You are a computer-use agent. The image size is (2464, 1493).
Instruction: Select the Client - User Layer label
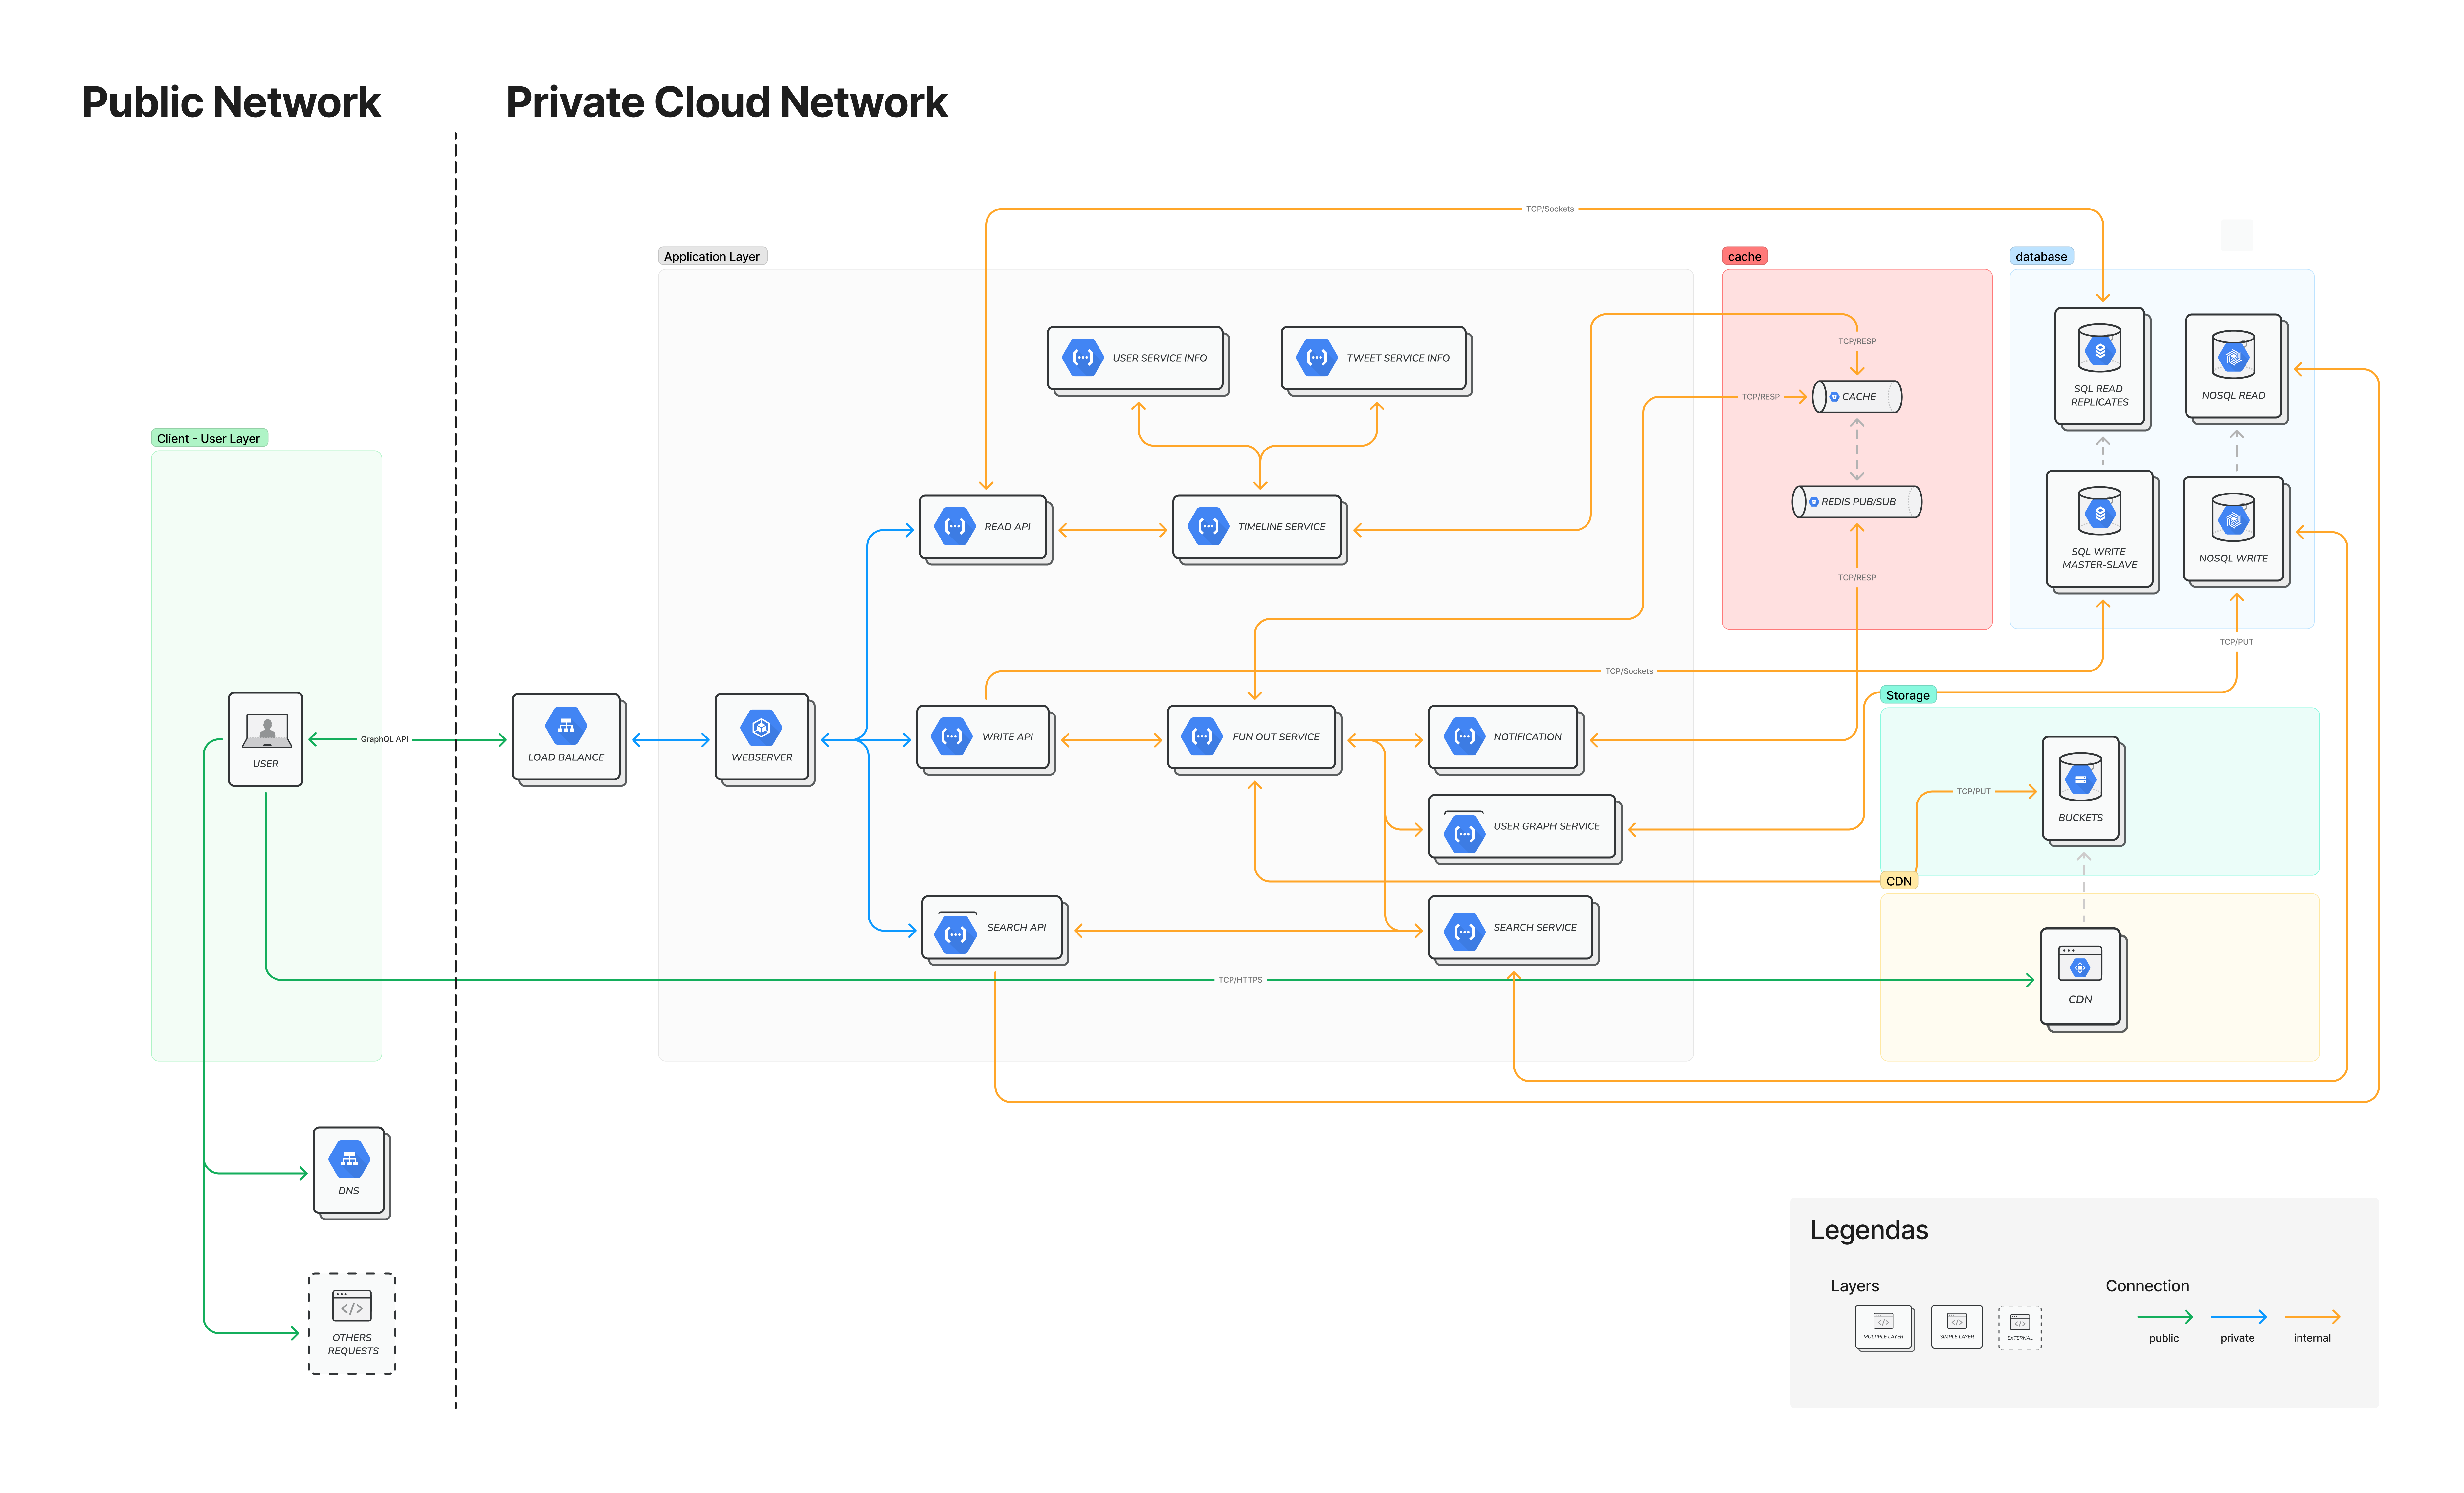click(x=209, y=439)
